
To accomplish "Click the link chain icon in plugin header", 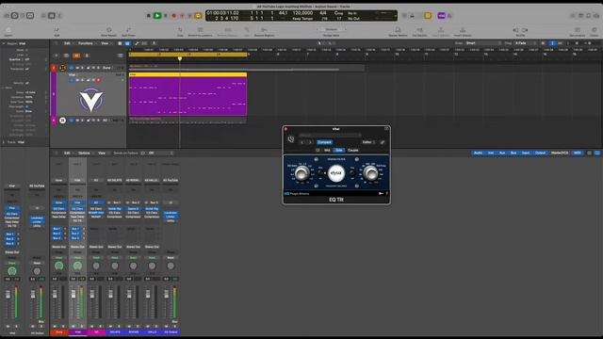I will click(383, 142).
